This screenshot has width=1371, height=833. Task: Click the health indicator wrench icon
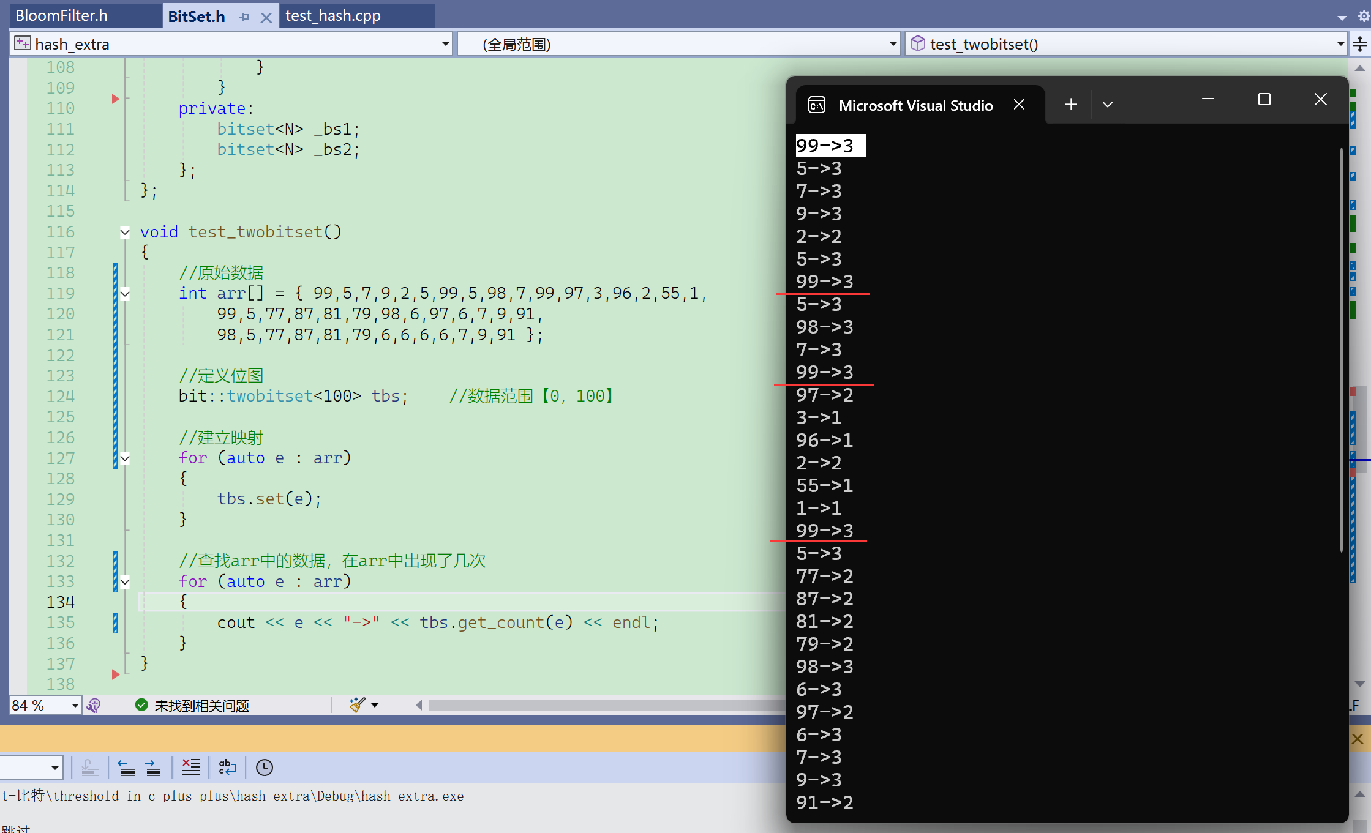pyautogui.click(x=94, y=706)
